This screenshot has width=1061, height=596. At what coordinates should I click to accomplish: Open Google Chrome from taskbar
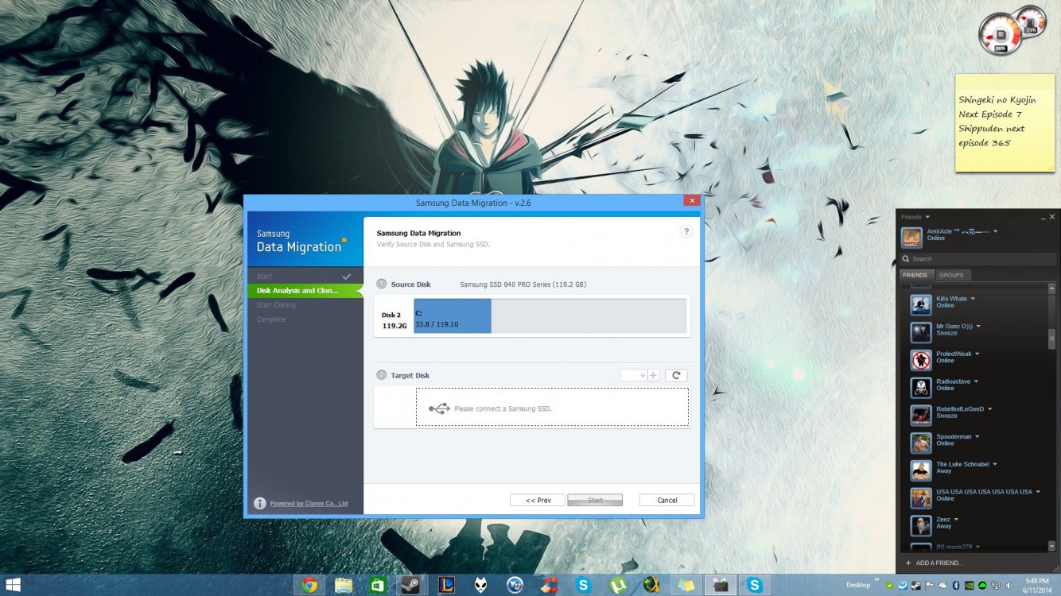coord(309,585)
